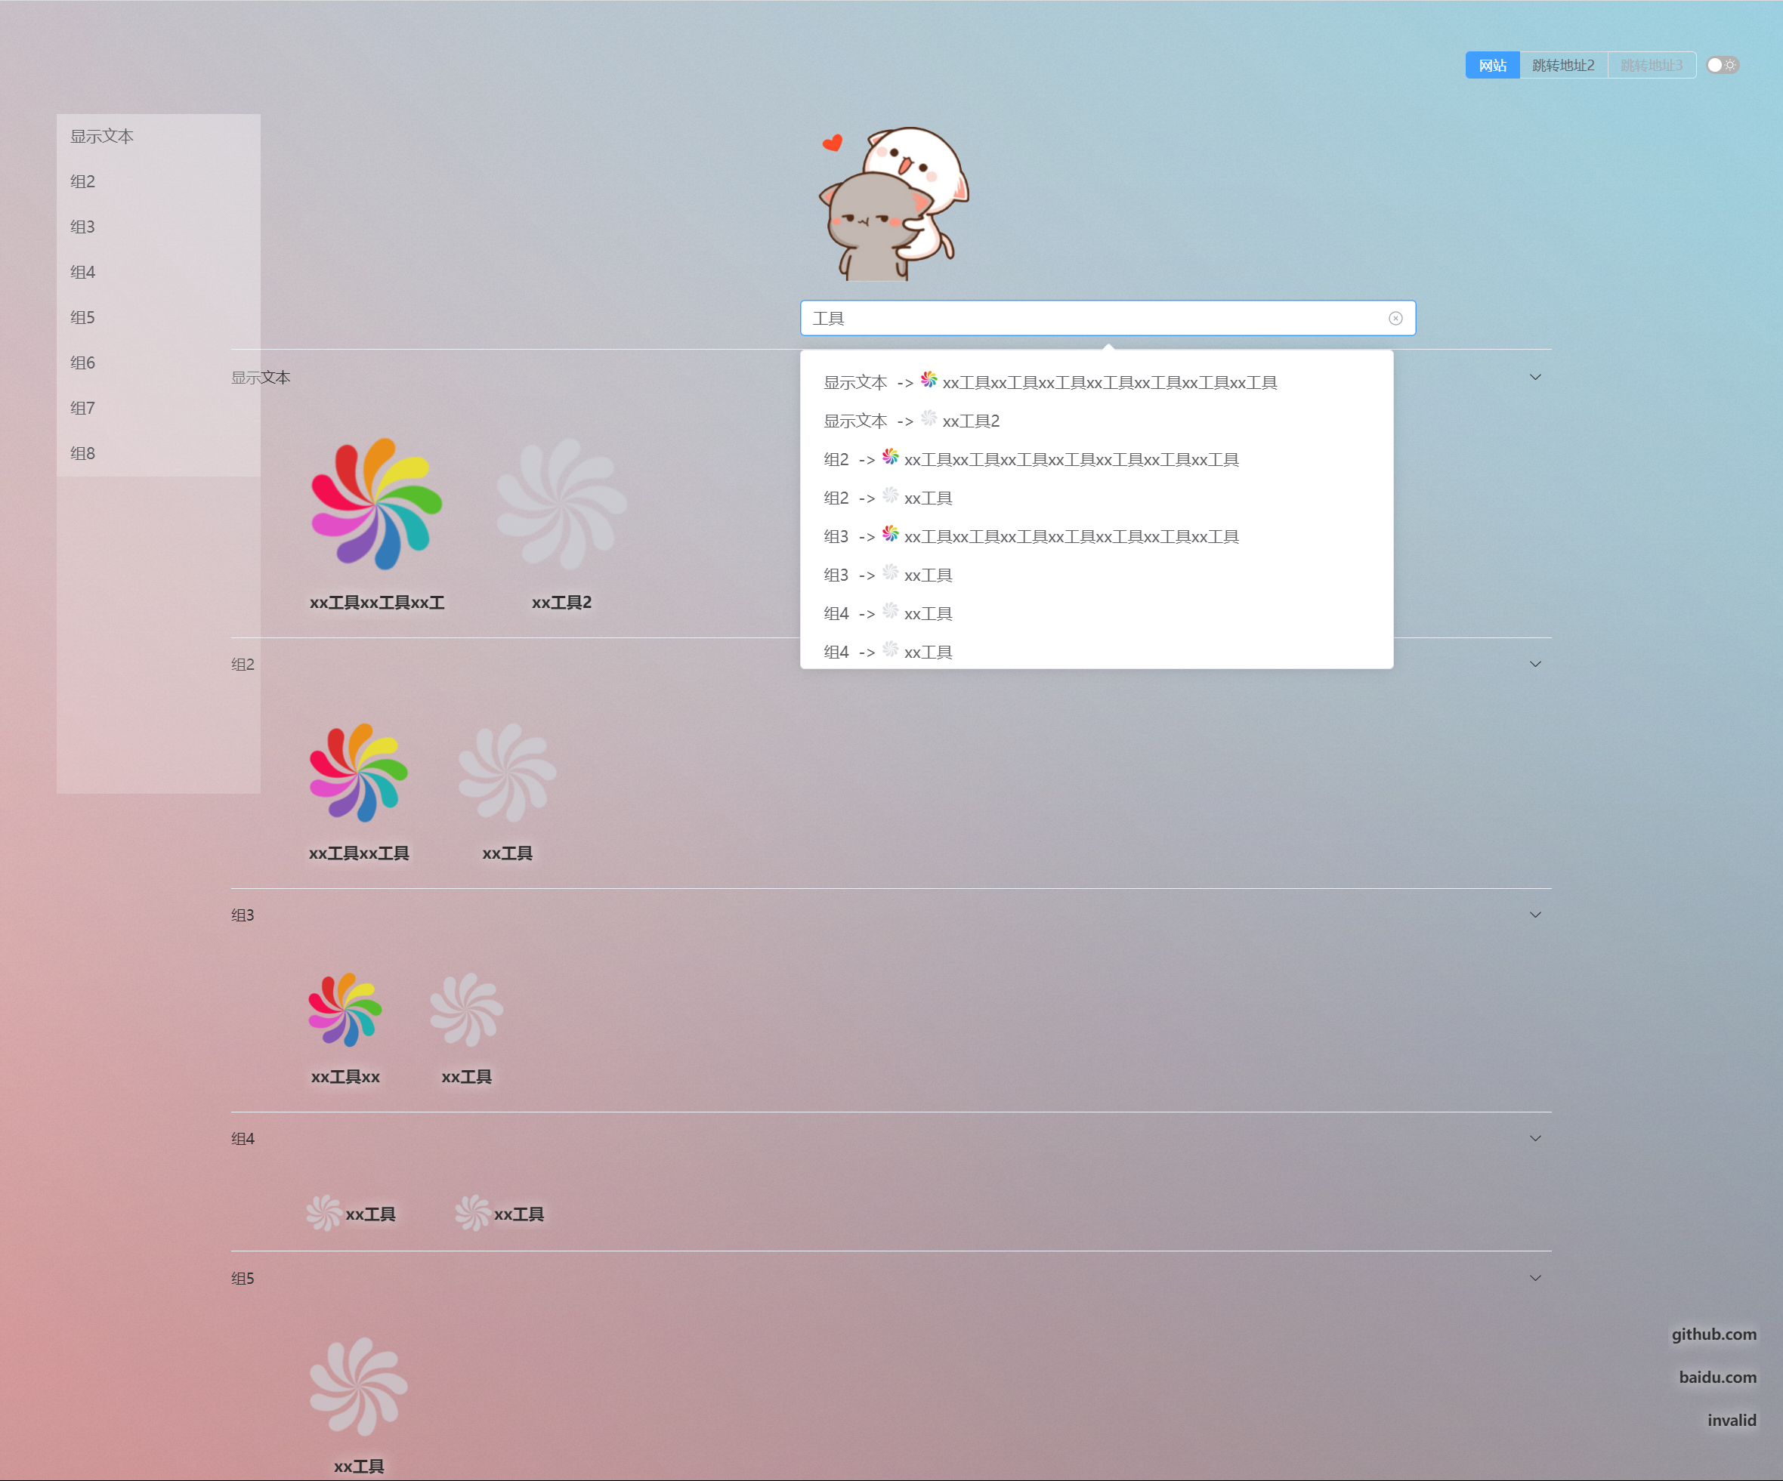The width and height of the screenshot is (1783, 1481).
Task: Collapse the 显示文本 group chevron
Action: [x=1535, y=377]
